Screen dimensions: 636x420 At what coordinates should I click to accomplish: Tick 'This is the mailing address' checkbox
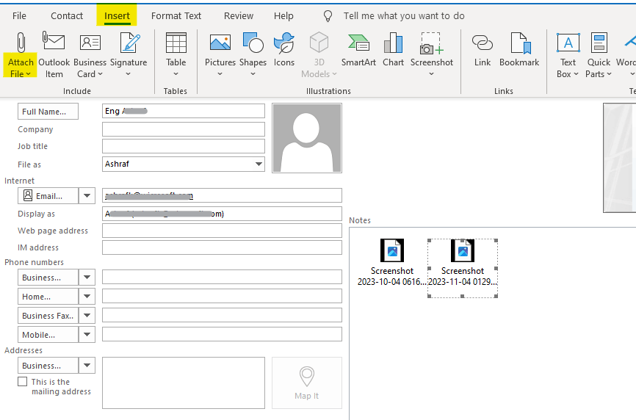tap(23, 382)
